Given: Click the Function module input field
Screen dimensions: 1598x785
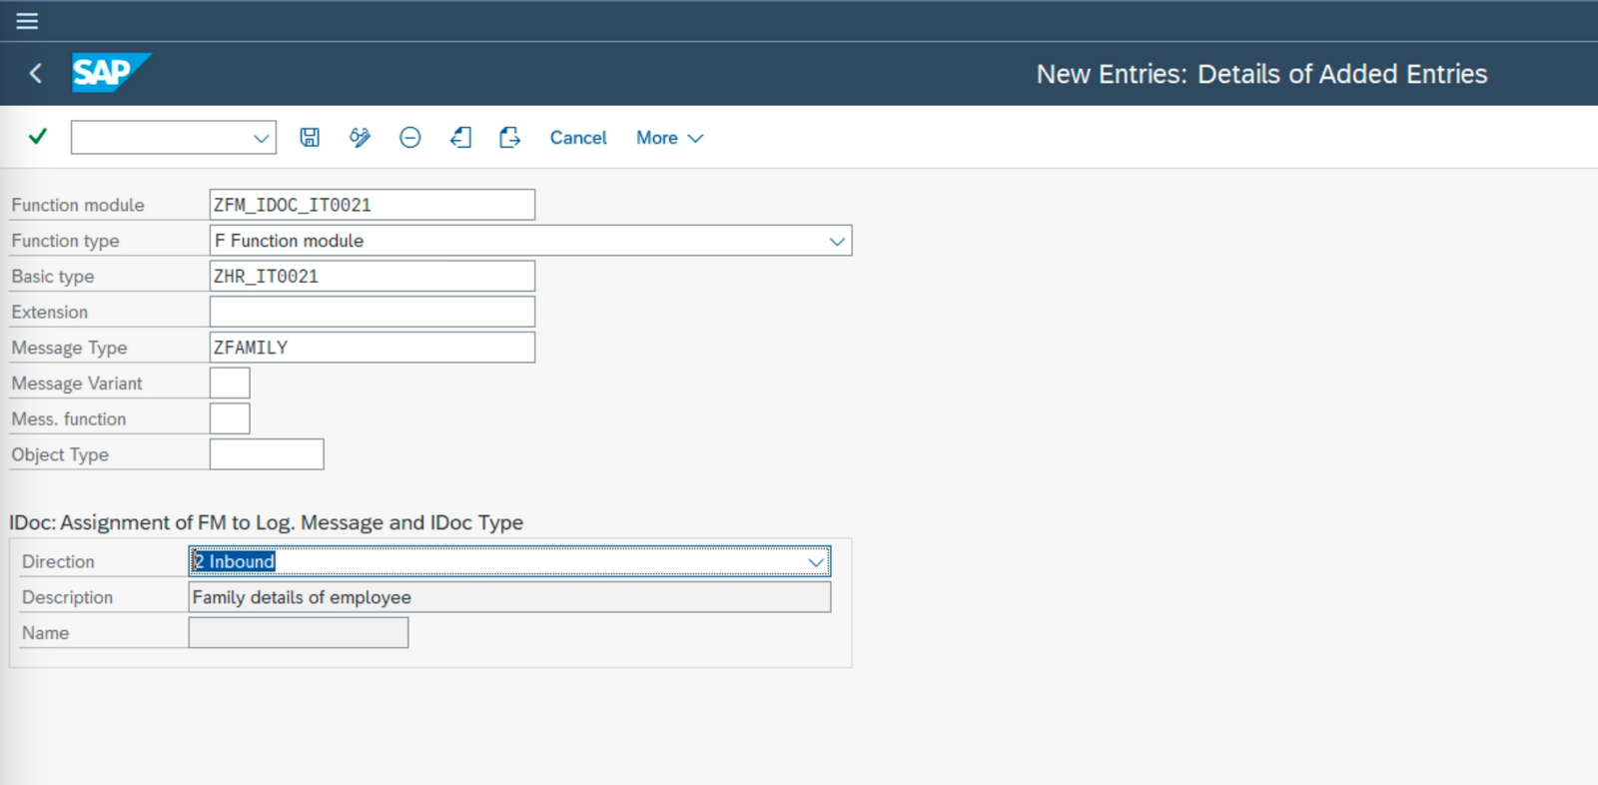Looking at the screenshot, I should tap(373, 205).
